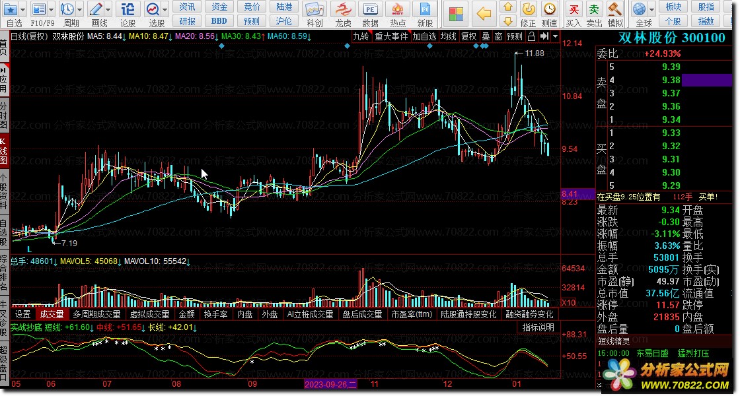Click the 买入 buy icon
Screen dimensions: 740x396
pyautogui.click(x=573, y=9)
